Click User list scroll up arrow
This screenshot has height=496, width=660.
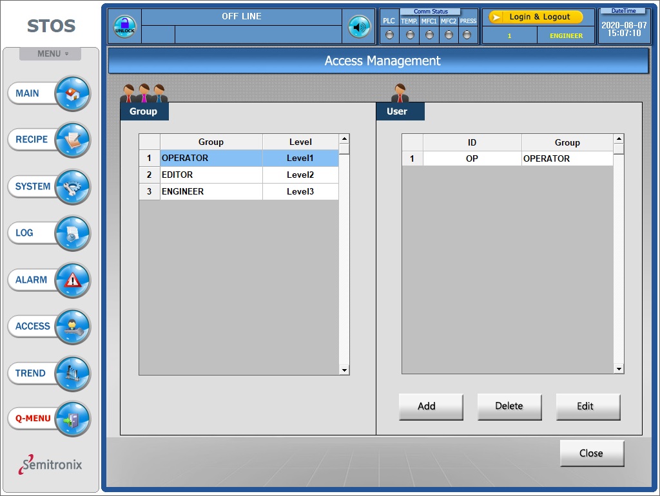[x=619, y=139]
